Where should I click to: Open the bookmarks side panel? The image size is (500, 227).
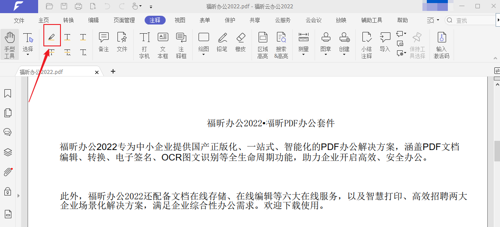[x=7, y=93]
